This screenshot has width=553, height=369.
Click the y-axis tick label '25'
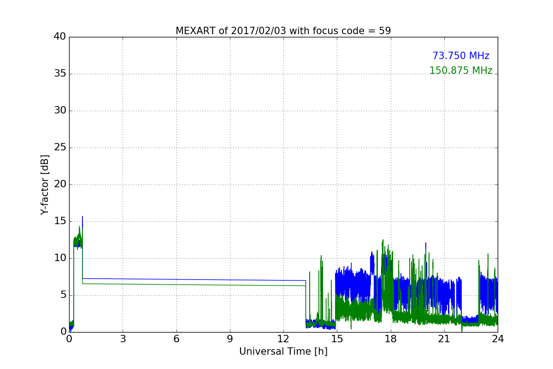tap(60, 148)
